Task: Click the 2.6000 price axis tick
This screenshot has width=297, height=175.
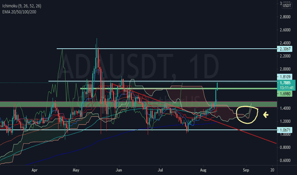Action: click(285, 30)
